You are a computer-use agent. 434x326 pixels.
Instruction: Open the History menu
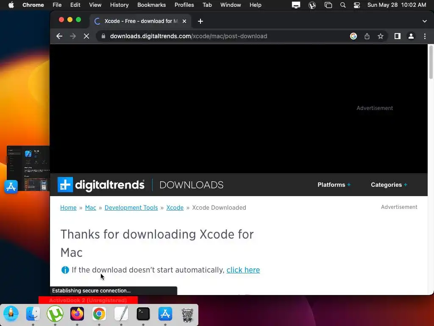click(x=119, y=5)
